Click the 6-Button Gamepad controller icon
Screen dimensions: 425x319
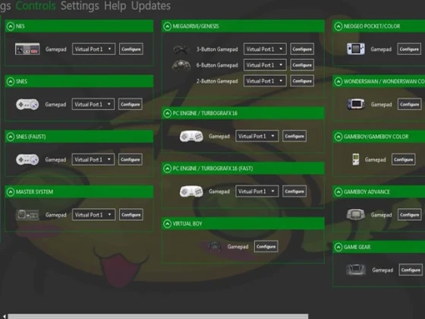coord(181,65)
